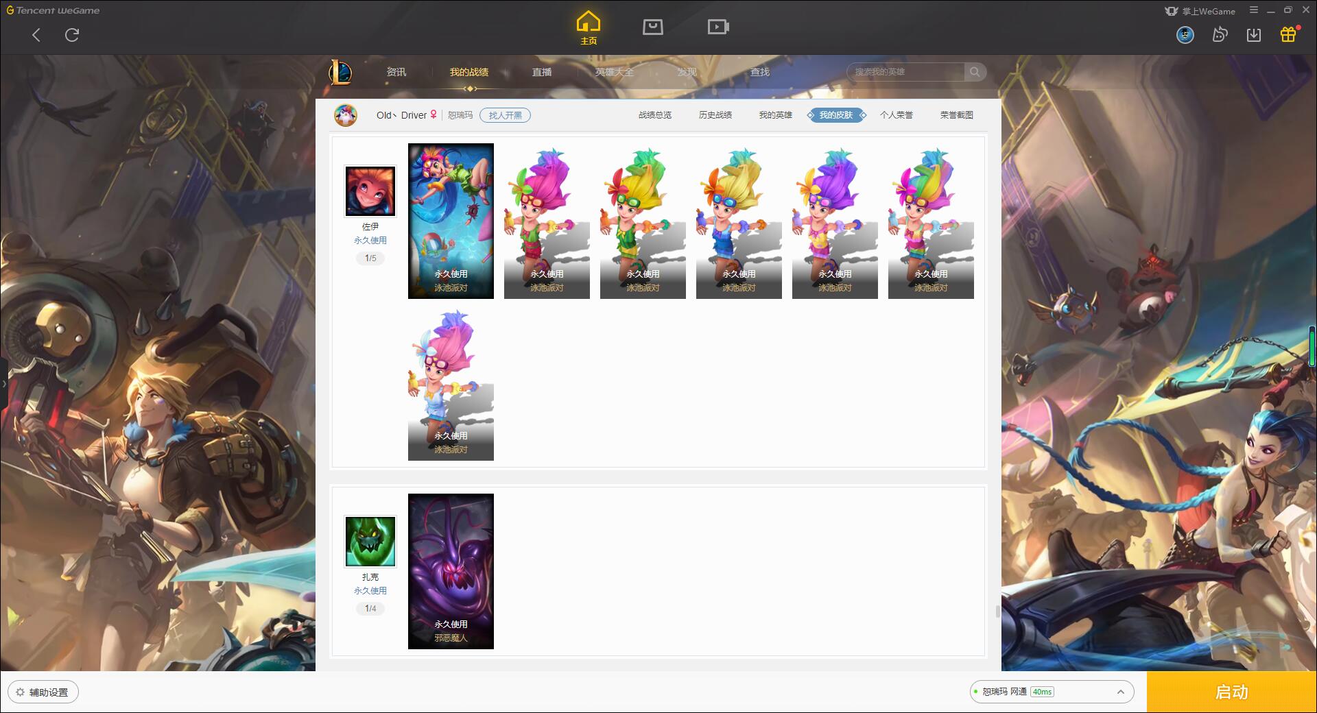
Task: Select the pink-hair green-outfit Zoe chroma
Action: pyautogui.click(x=547, y=221)
